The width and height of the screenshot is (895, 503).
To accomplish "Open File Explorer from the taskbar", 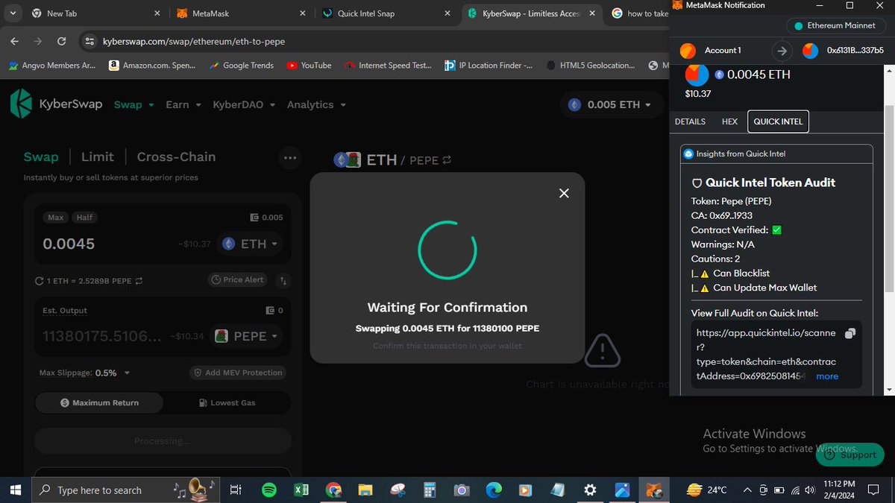I will tap(365, 490).
